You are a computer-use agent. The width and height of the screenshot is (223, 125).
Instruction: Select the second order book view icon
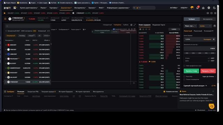click(x=143, y=29)
